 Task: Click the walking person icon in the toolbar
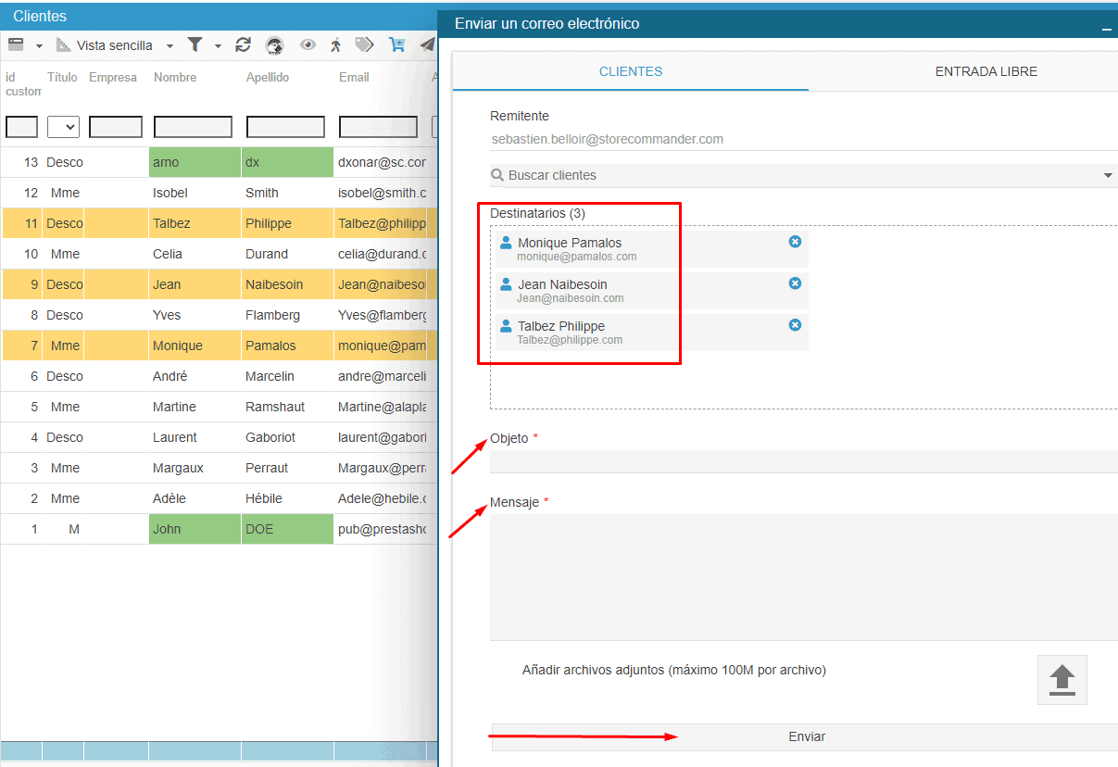(x=335, y=44)
